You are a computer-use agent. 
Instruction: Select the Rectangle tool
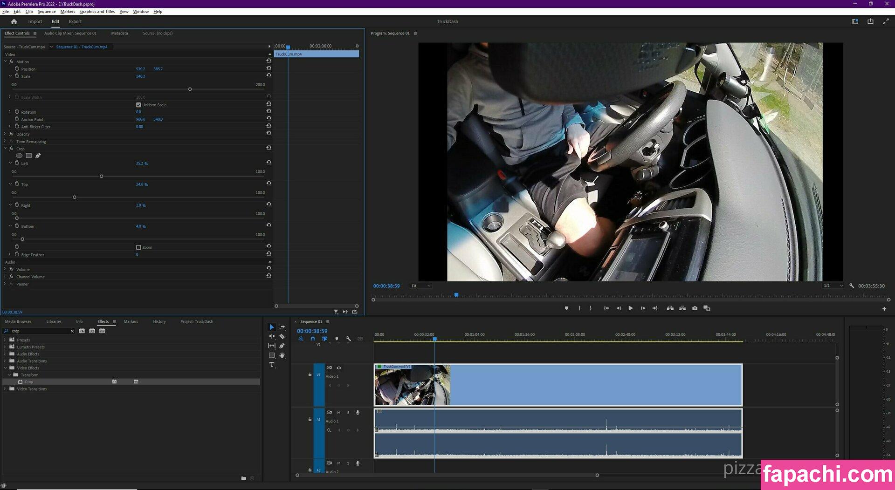[x=272, y=355]
